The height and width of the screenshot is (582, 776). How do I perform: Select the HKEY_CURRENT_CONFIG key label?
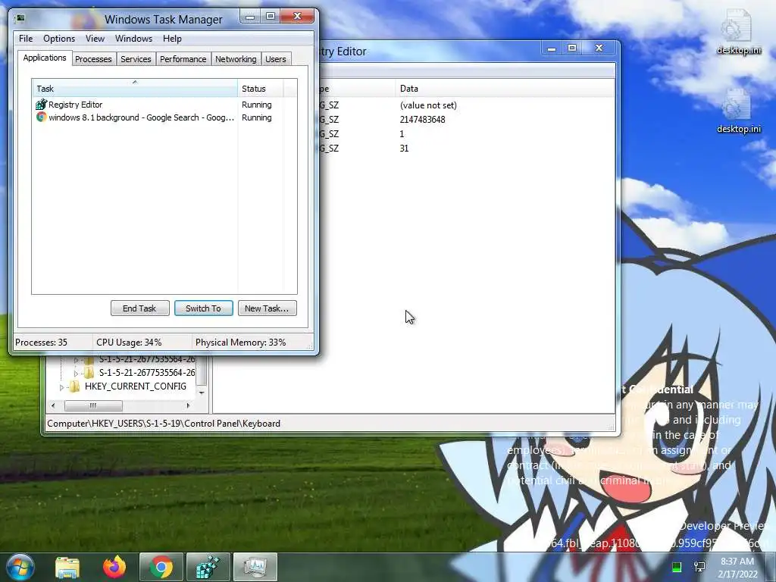pos(136,386)
